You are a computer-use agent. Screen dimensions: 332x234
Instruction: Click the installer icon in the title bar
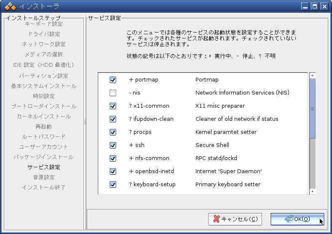[10, 6]
